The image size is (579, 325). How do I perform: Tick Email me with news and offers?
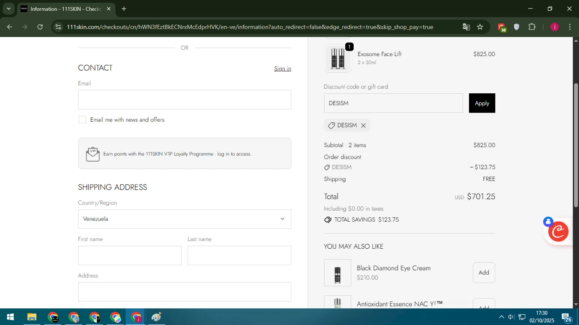[82, 120]
